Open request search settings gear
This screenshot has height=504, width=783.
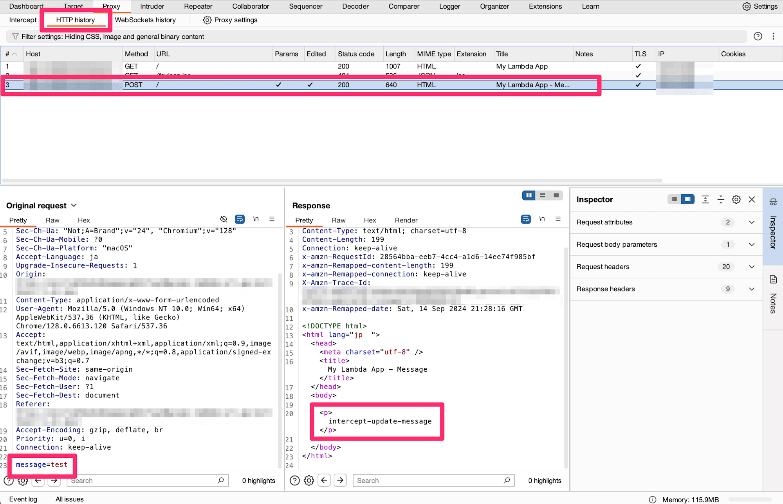23,481
